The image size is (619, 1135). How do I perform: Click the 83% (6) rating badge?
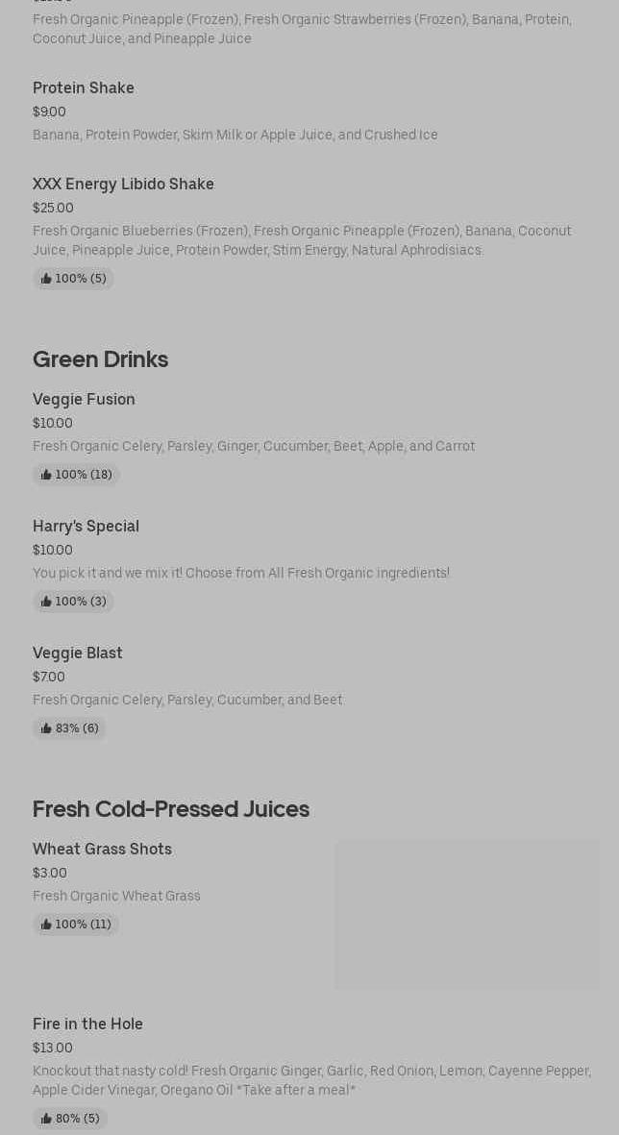click(69, 728)
